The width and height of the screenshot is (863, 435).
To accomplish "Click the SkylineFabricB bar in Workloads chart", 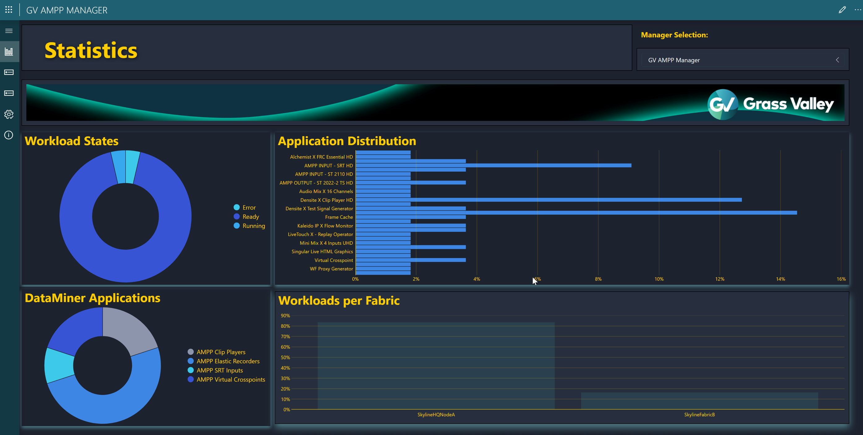I will (699, 401).
